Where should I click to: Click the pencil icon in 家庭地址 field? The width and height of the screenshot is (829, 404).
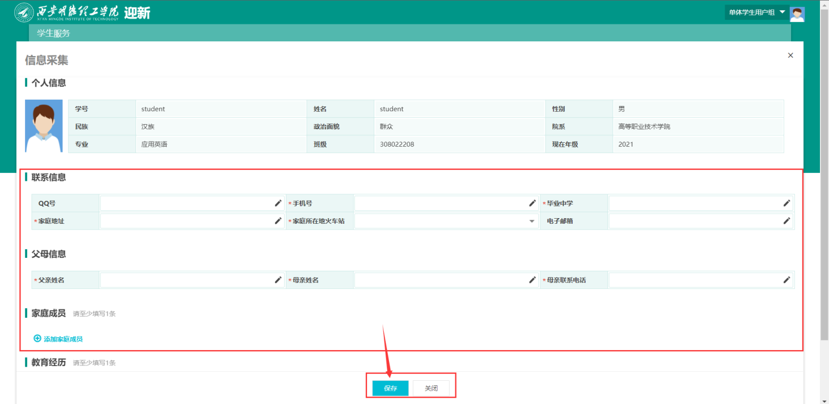coord(278,220)
